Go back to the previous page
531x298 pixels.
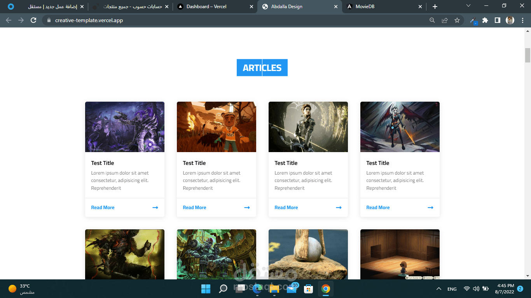9,20
